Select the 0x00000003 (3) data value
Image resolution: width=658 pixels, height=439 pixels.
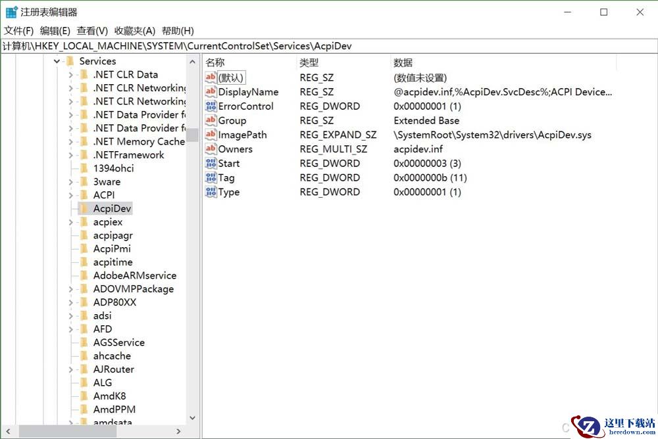tap(427, 164)
